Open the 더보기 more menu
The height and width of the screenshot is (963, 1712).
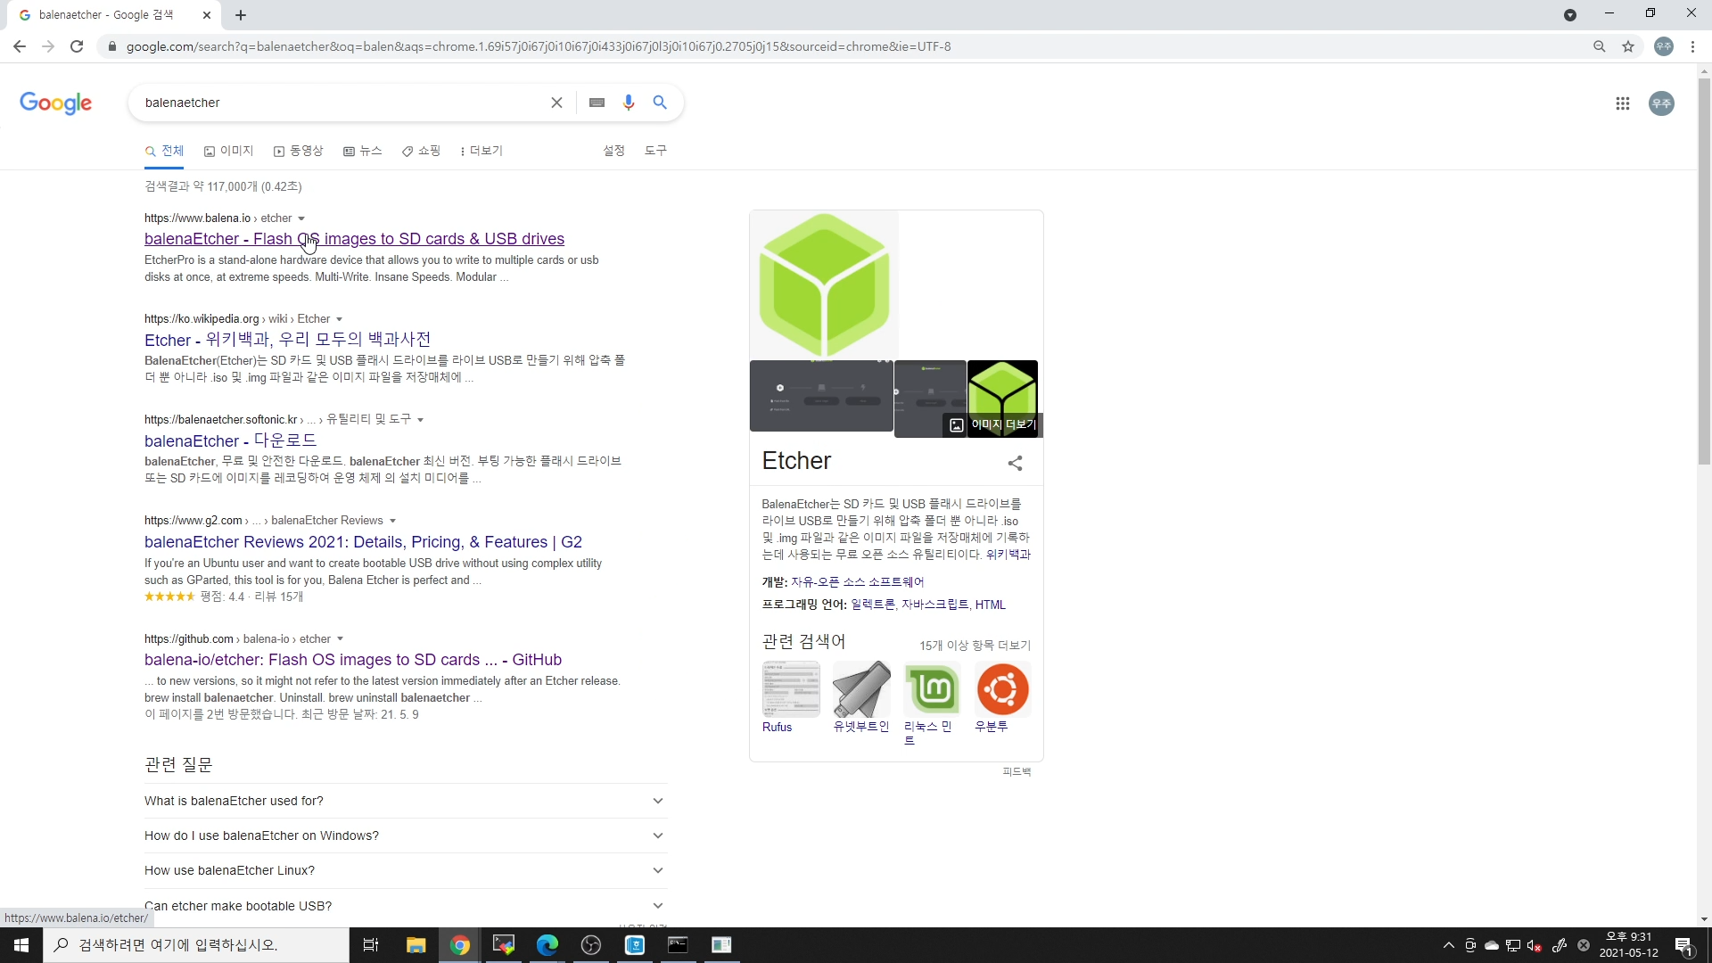point(481,151)
